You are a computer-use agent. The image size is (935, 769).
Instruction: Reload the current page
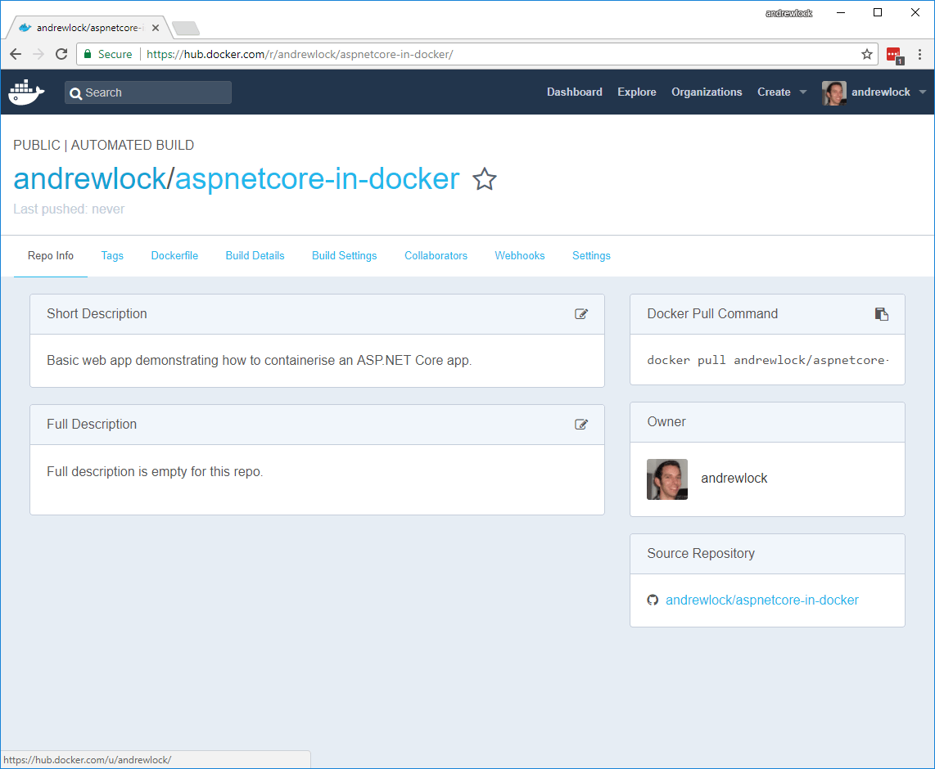[61, 54]
